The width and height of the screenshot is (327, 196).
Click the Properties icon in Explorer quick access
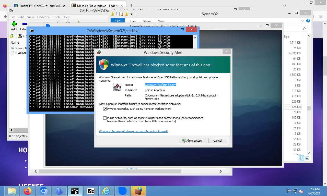(x=121, y=14)
